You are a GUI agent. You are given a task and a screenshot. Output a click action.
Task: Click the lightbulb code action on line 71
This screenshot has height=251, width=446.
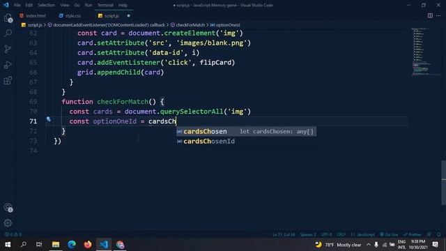[49, 119]
